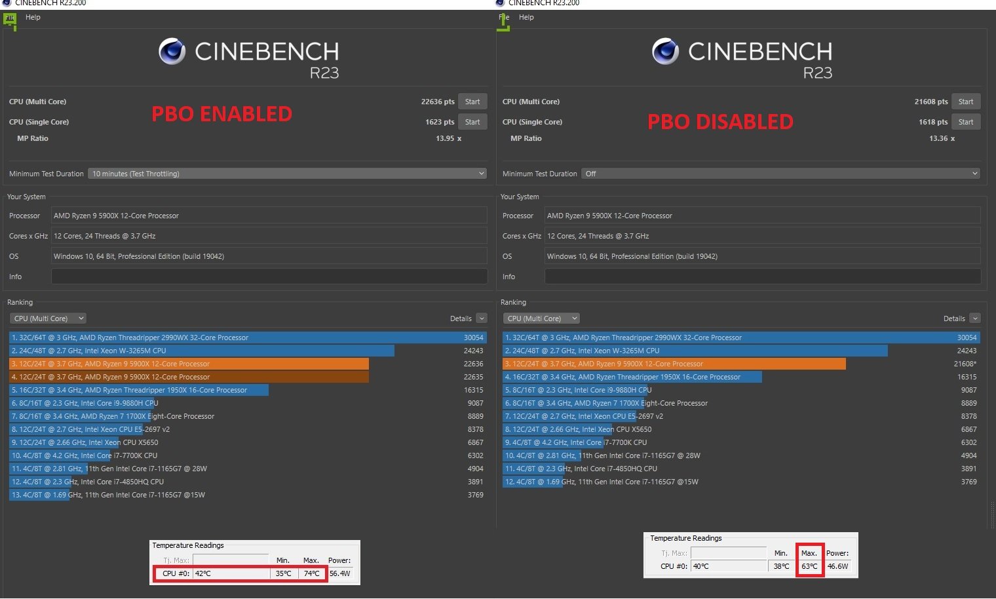Screen dimensions: 996x599
Task: Click Cinebench logo sphere in right window
Action: coord(665,51)
